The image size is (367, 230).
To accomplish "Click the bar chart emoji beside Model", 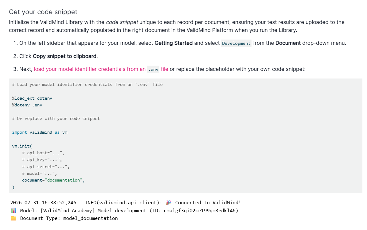I will (x=14, y=210).
